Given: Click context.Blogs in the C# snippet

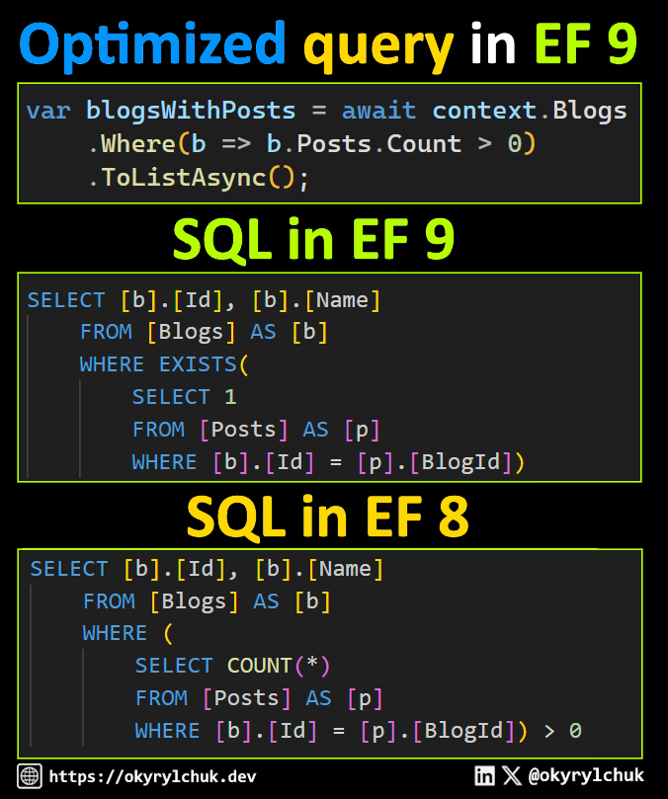Looking at the screenshot, I should [530, 111].
